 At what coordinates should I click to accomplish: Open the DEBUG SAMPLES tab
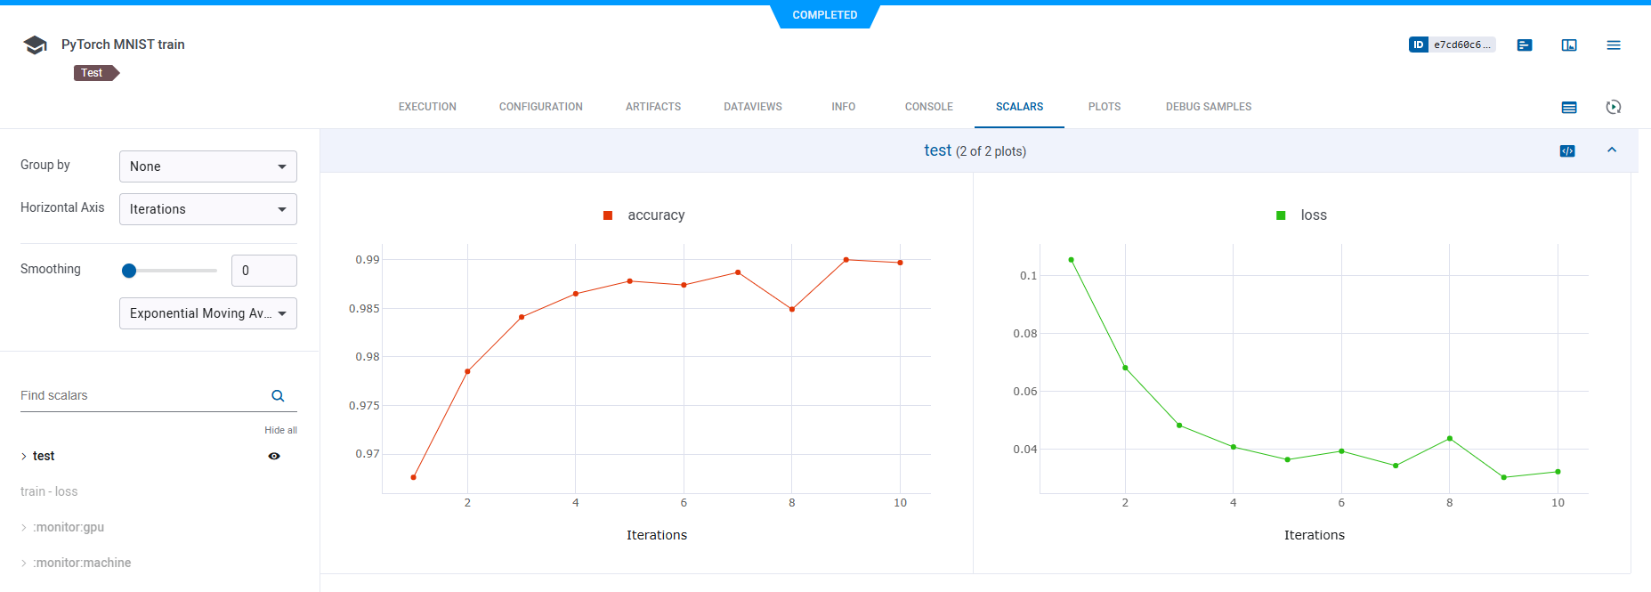tap(1208, 107)
